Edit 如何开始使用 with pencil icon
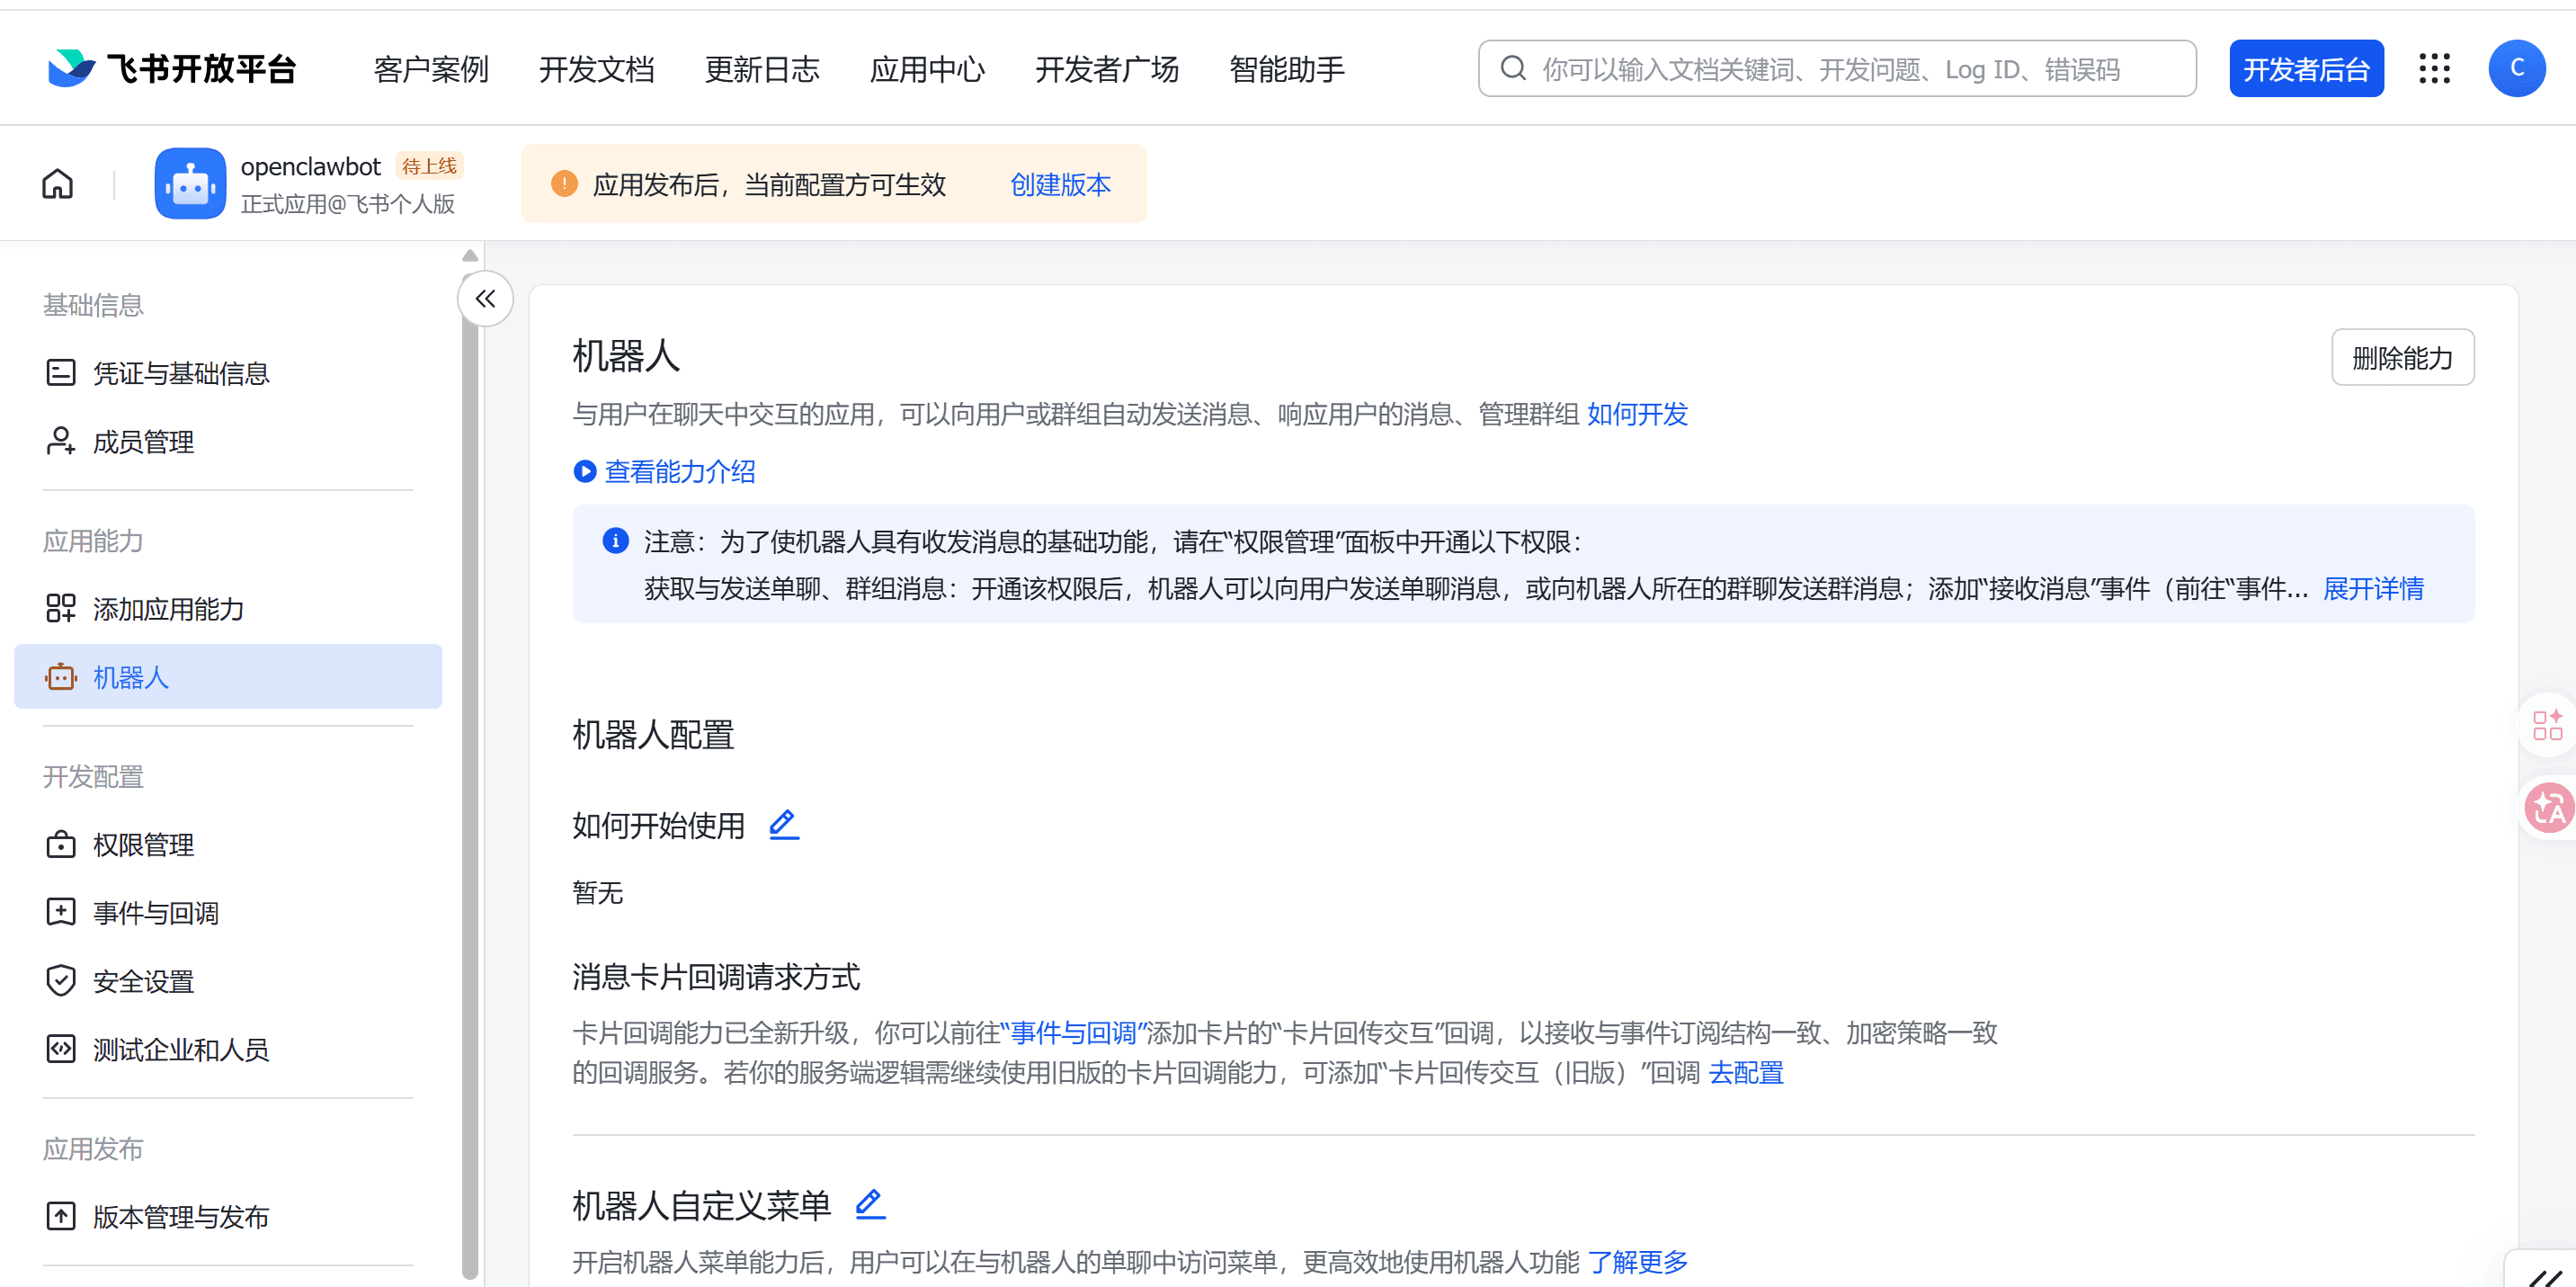This screenshot has height=1287, width=2576. pyautogui.click(x=783, y=825)
